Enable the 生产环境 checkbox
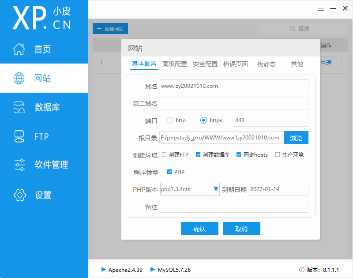The height and width of the screenshot is (278, 353). tap(278, 154)
